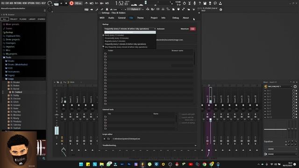
Task: Click the X icon beside script editor path
Action: tap(104, 139)
